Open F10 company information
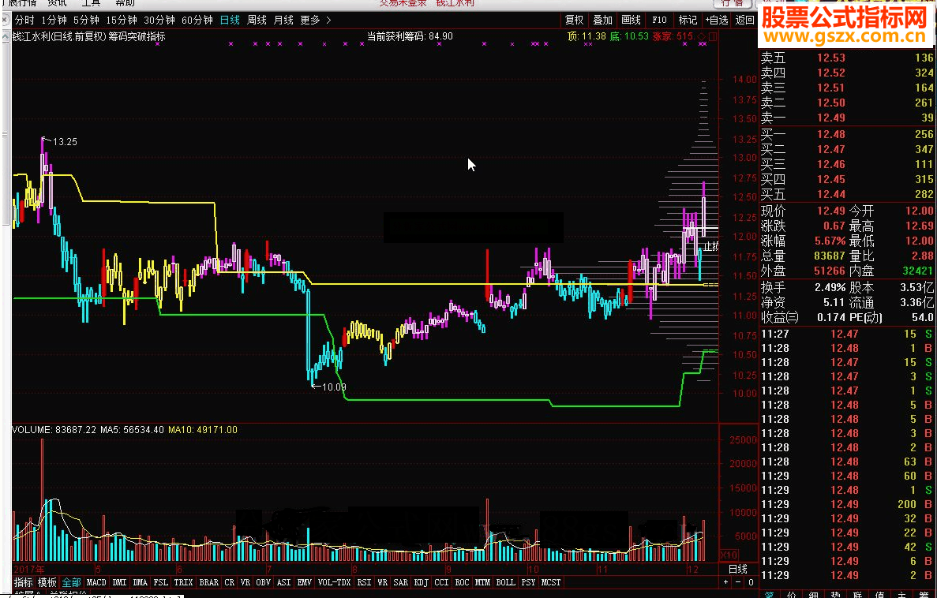 tap(659, 20)
